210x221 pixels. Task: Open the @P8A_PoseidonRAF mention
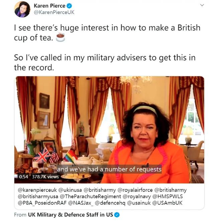pyautogui.click(x=42, y=203)
